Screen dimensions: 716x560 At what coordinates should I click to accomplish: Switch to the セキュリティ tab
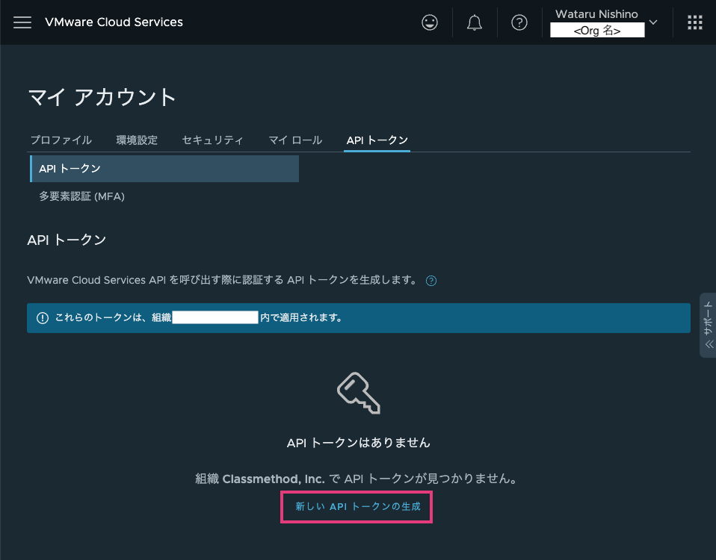(212, 140)
